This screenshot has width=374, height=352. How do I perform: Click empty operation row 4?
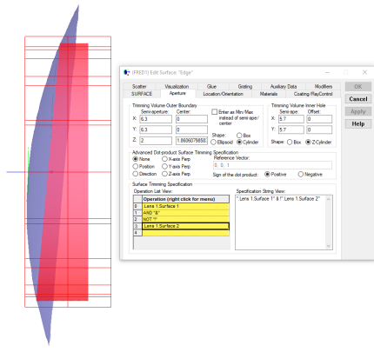tap(185, 233)
